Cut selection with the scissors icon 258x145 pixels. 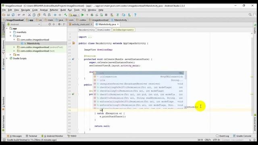coord(29,15)
